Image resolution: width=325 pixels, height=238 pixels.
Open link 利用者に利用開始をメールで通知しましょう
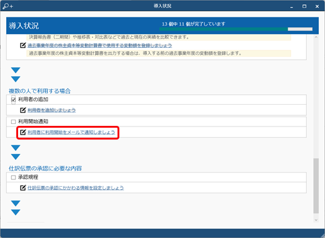pyautogui.click(x=71, y=132)
